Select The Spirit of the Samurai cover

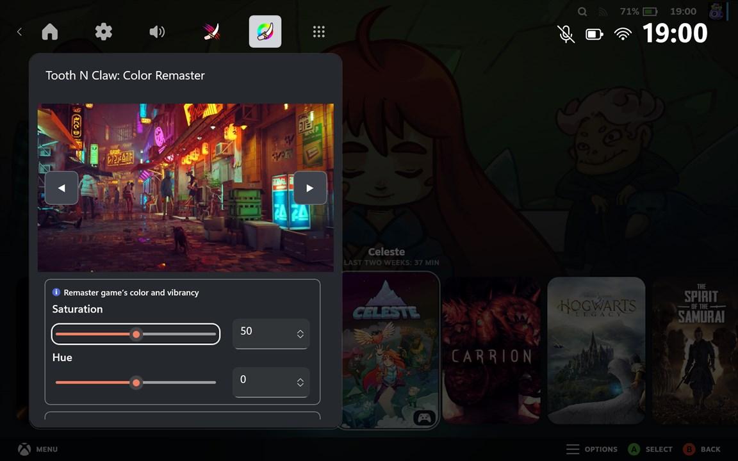pos(695,350)
